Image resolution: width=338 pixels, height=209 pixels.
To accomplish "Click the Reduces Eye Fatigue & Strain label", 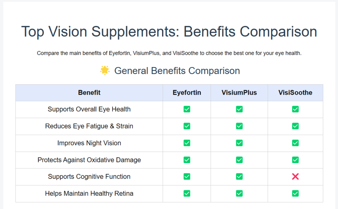I will [89, 126].
